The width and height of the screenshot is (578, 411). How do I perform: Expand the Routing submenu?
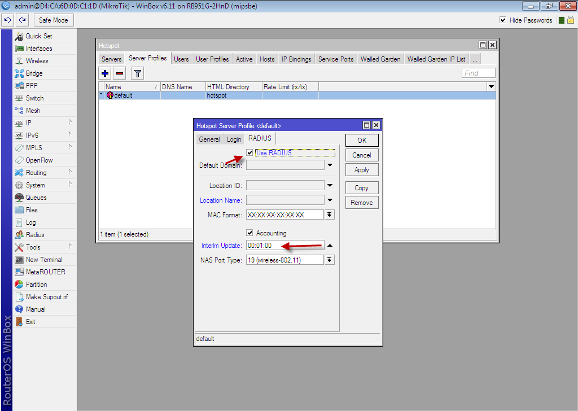[70, 172]
